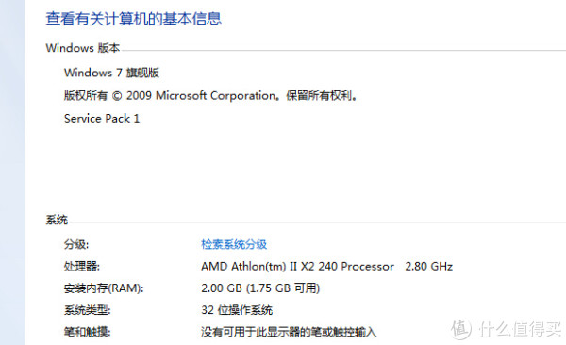
Task: Click the 安装内存(RAM) label
Action: point(104,288)
